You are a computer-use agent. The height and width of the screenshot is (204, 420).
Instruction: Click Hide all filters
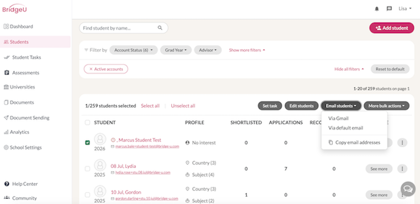[x=349, y=69]
